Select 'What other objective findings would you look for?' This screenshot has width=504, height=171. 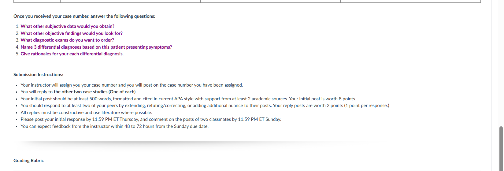click(72, 33)
